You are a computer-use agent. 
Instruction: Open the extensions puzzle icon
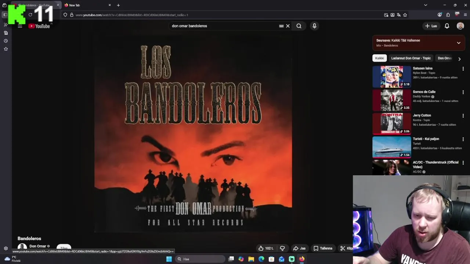click(x=448, y=15)
